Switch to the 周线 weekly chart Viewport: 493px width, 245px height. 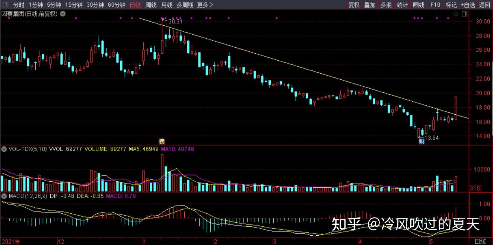(x=151, y=5)
